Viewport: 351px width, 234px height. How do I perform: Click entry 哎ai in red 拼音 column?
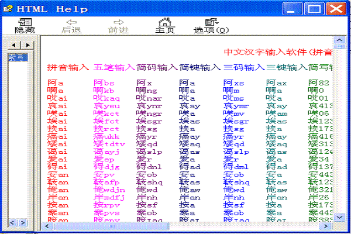[57, 98]
